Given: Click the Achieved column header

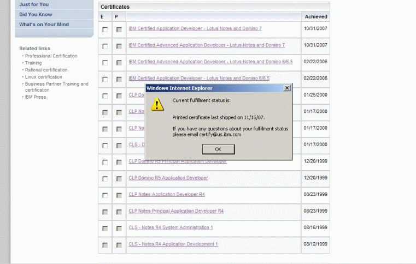Looking at the screenshot, I should 316,17.
